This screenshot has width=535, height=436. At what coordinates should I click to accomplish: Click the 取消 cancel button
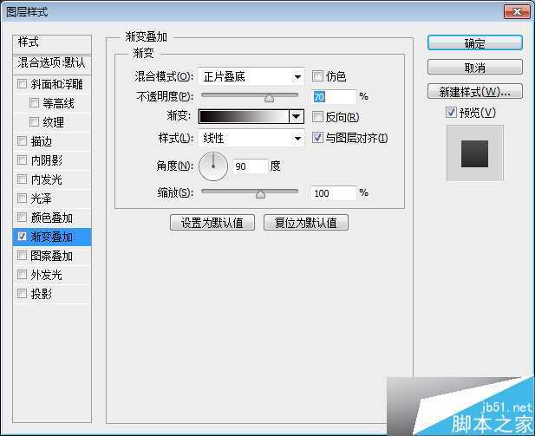474,68
